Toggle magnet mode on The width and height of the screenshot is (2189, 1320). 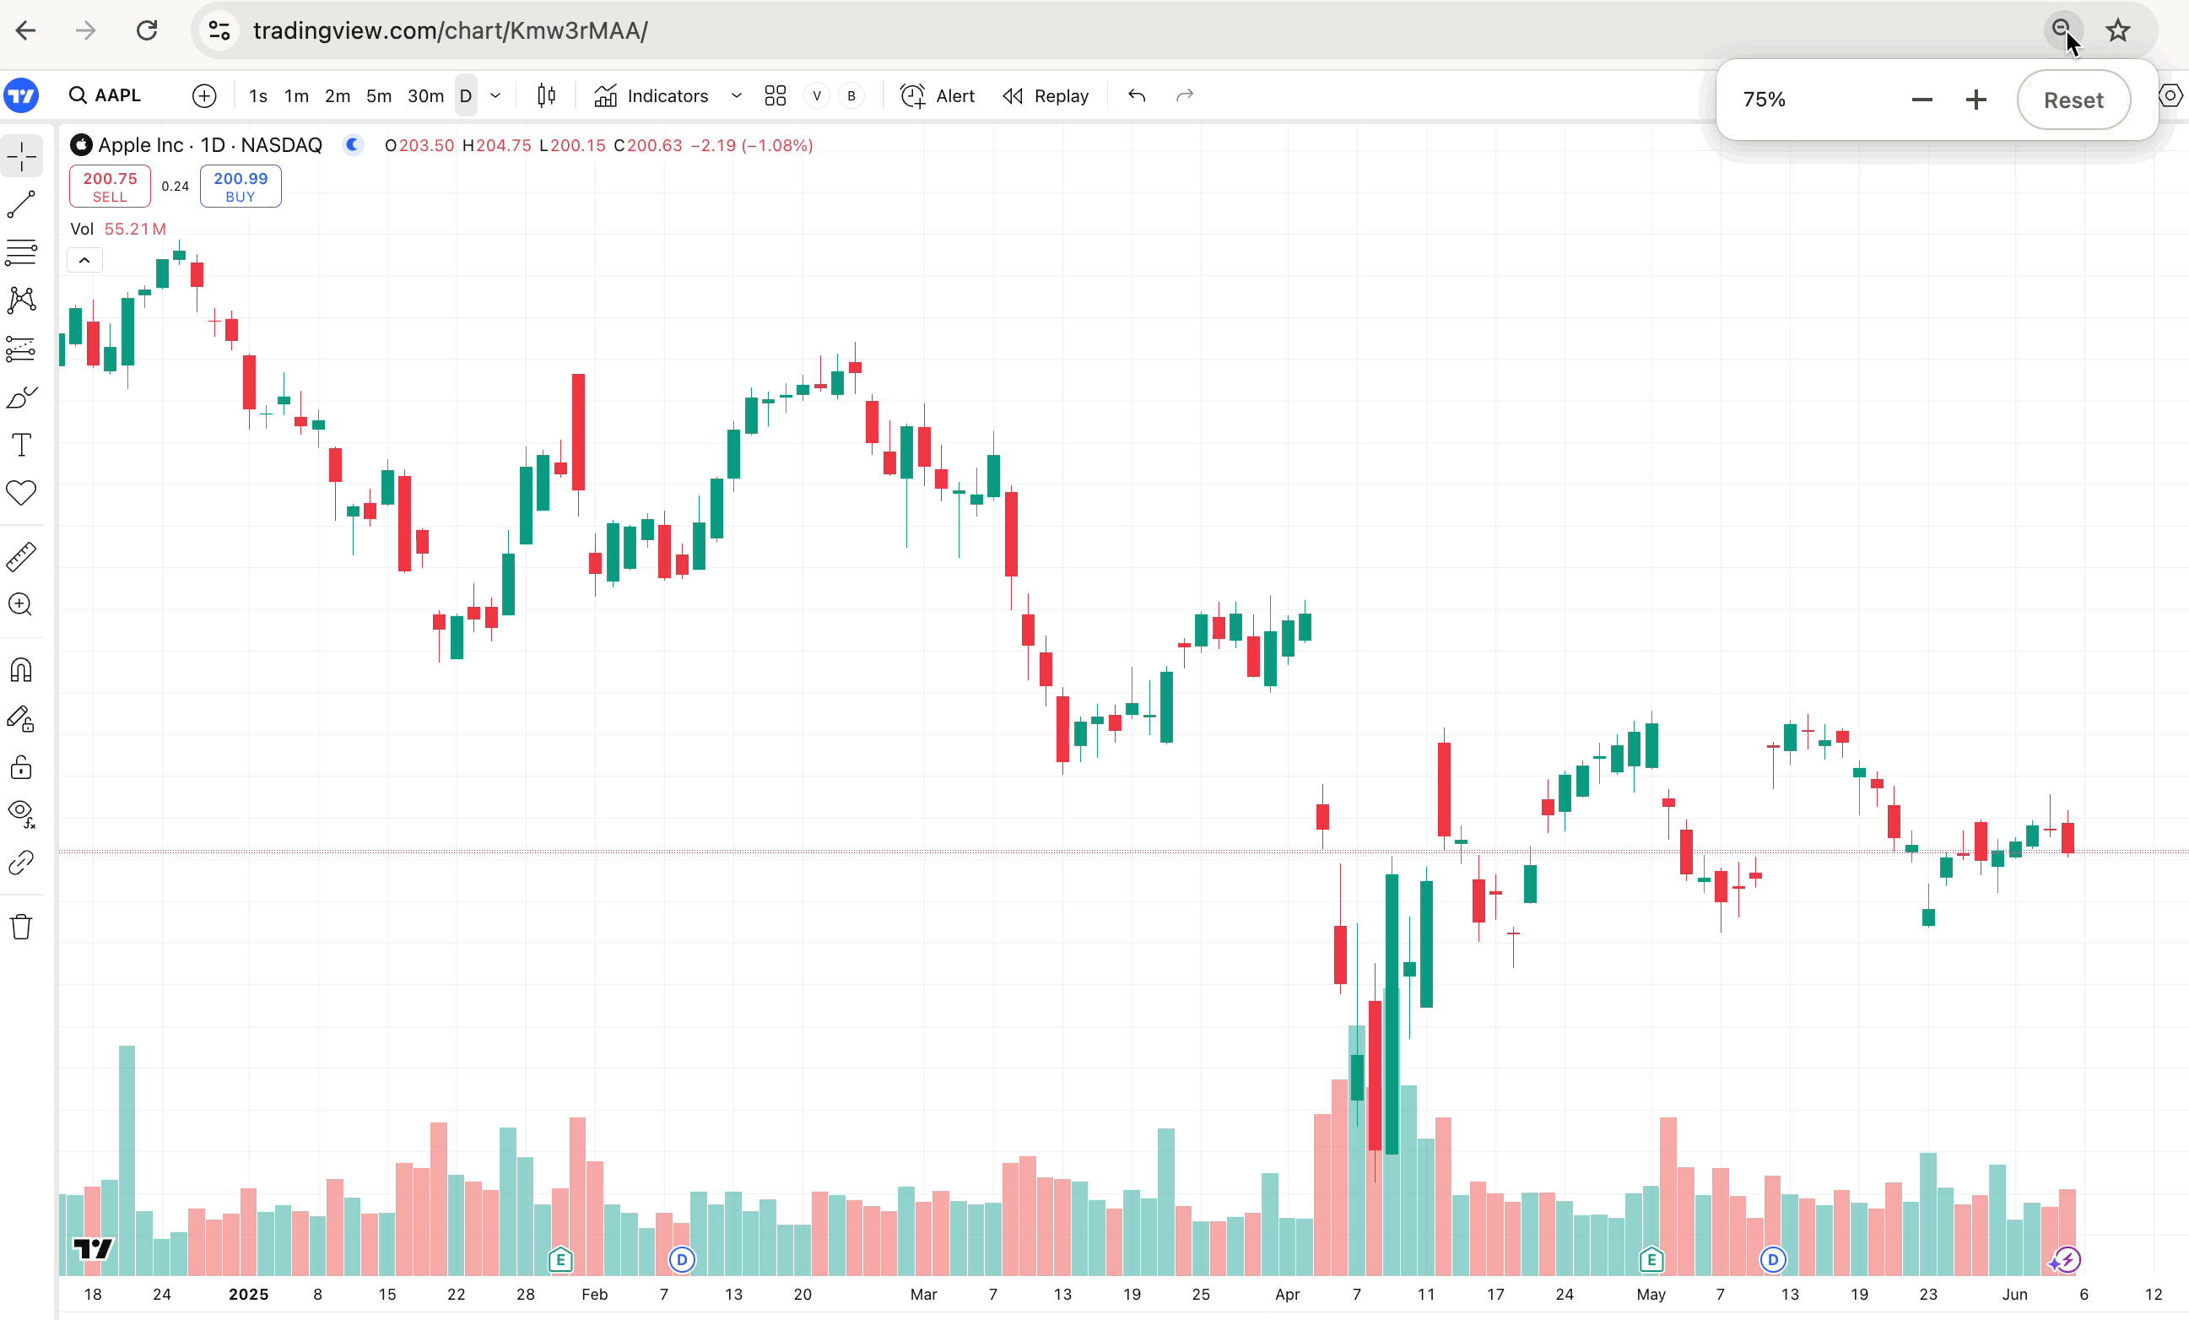click(21, 670)
